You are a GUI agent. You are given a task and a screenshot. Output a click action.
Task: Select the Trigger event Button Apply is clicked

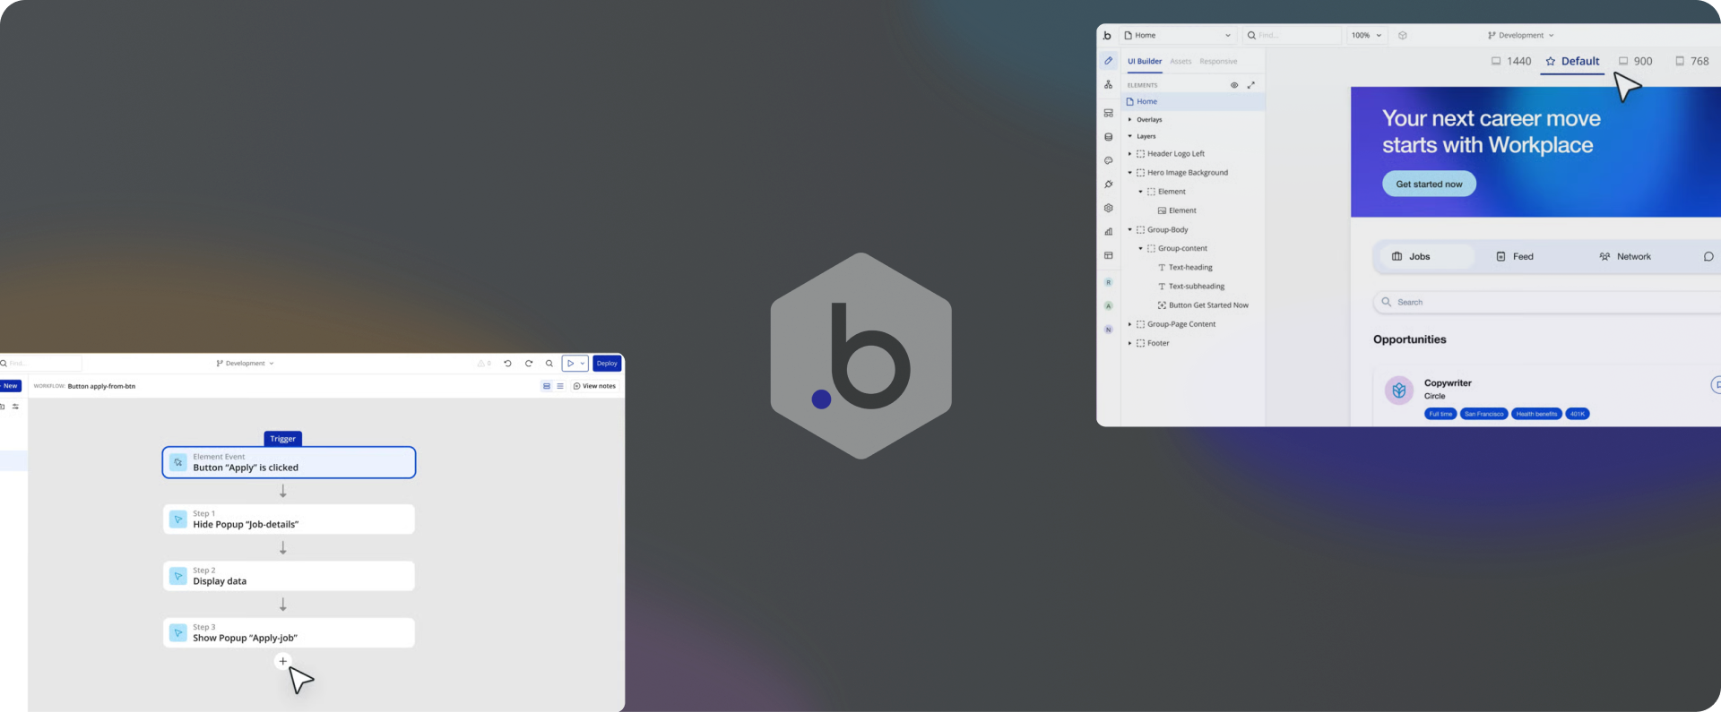(x=289, y=462)
